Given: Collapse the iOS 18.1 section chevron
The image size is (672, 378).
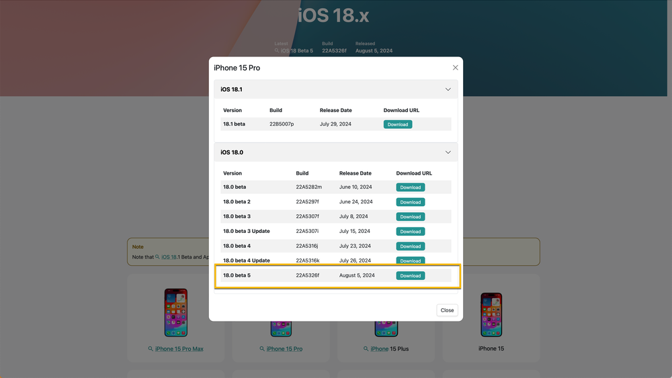Looking at the screenshot, I should coord(448,89).
